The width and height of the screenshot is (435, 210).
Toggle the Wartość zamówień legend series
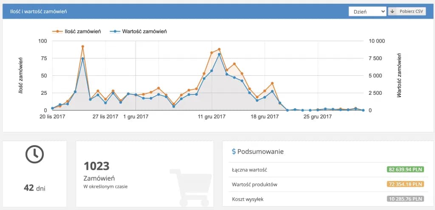coord(138,31)
